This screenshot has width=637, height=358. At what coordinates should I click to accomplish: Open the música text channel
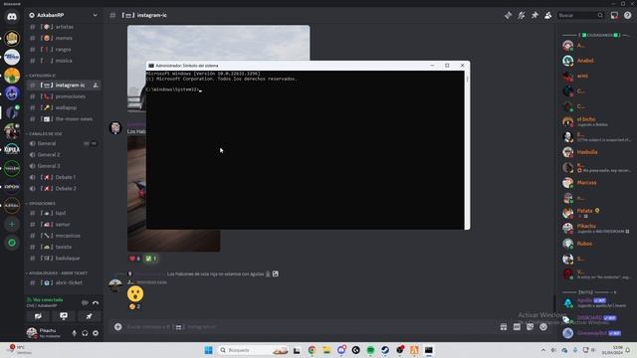63,61
